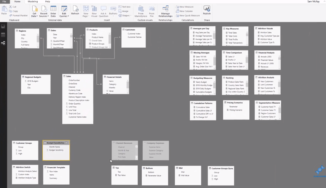
Task: Switch to Data view in sidebar
Action: pos(3,35)
